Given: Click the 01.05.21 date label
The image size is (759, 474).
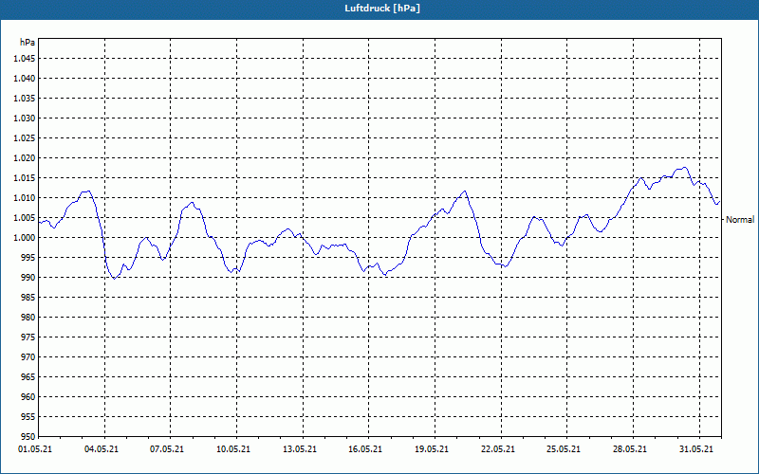Looking at the screenshot, I should (x=35, y=449).
